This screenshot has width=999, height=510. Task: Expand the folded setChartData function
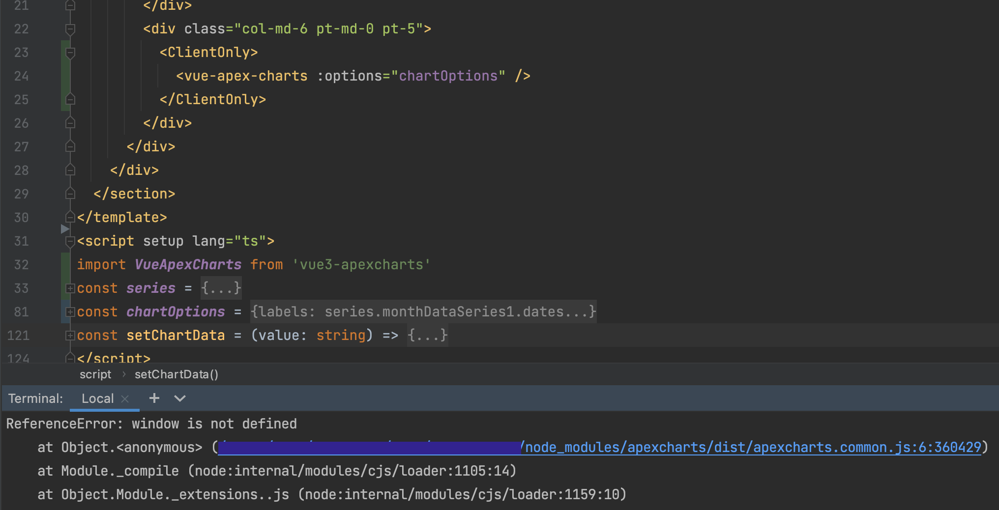[x=70, y=336]
